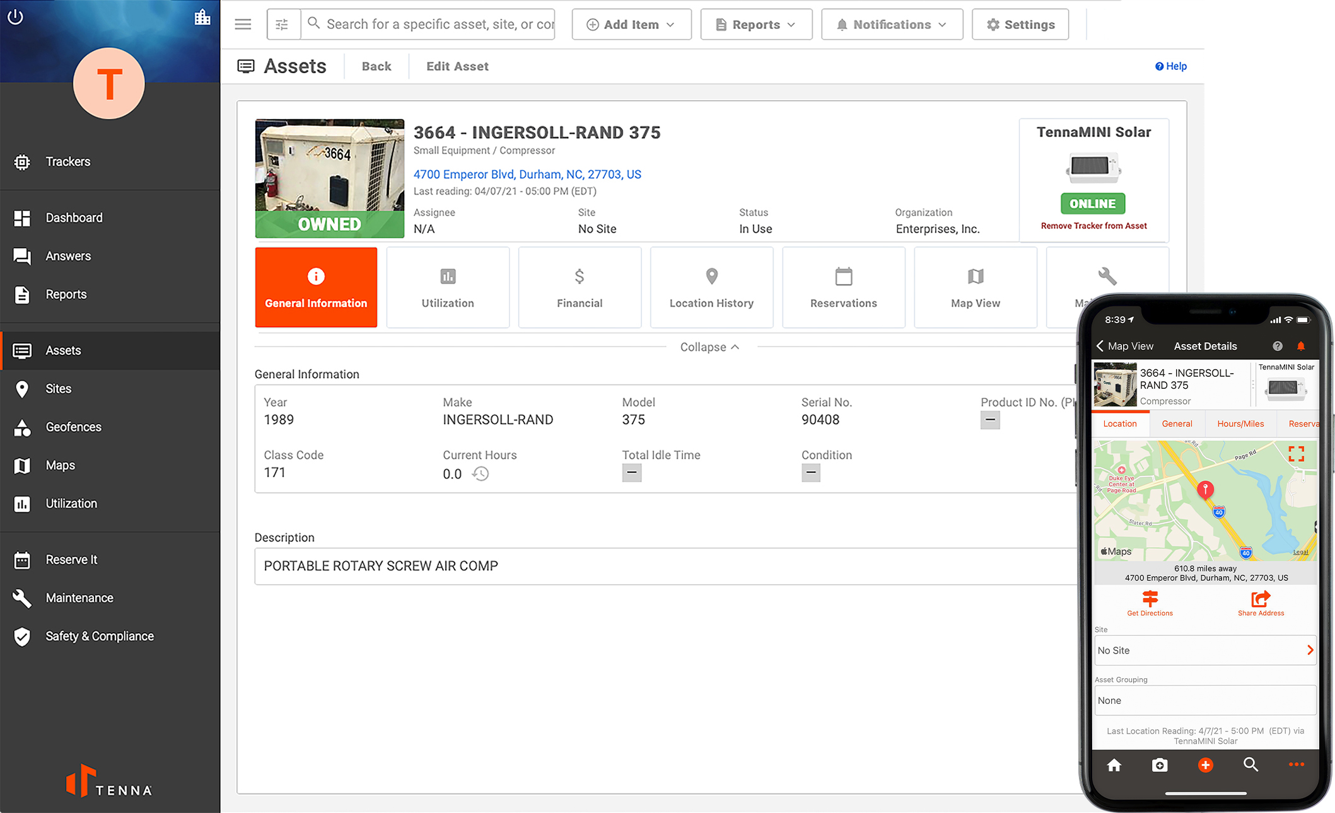Switch to the Financial tab
The height and width of the screenshot is (813, 1335).
(x=580, y=287)
